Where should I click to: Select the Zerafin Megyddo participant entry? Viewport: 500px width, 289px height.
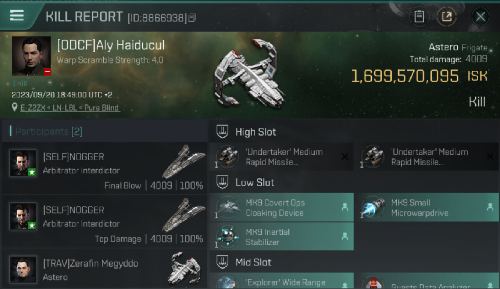coord(104,269)
